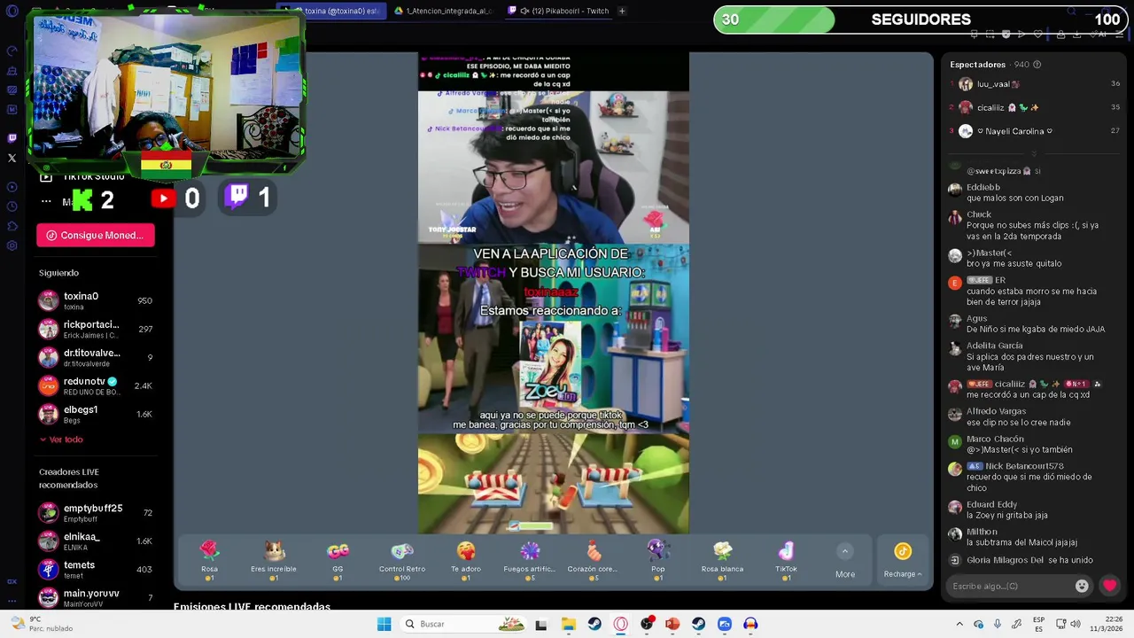This screenshot has height=638, width=1134.
Task: Open Opera sidebar history clock icon
Action: [x=12, y=206]
